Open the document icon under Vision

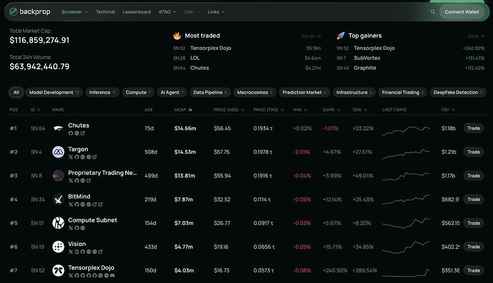coord(77,252)
